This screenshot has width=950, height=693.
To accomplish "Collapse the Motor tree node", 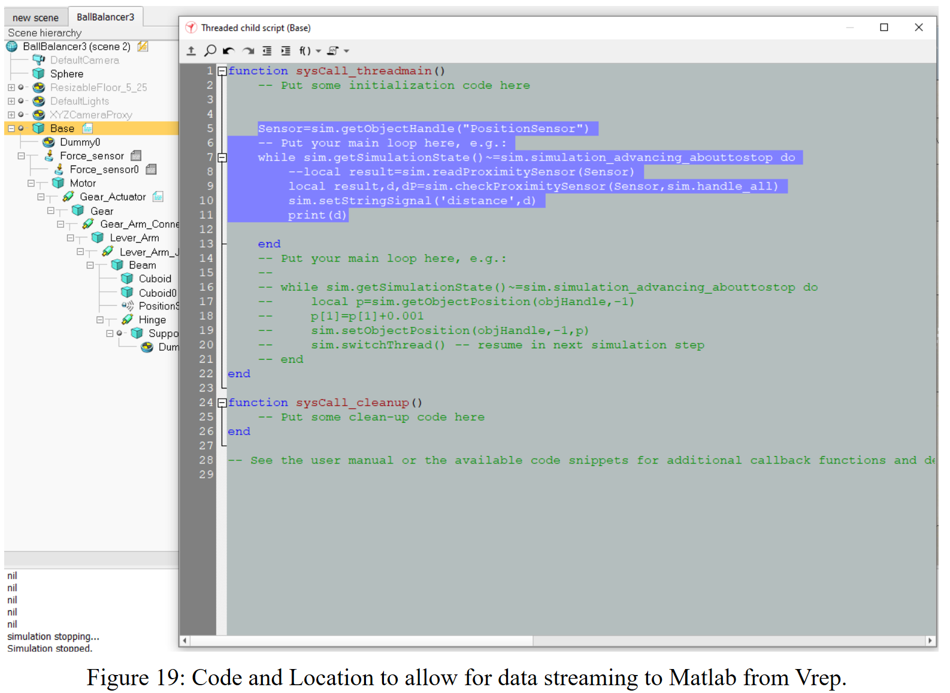I will click(x=31, y=183).
